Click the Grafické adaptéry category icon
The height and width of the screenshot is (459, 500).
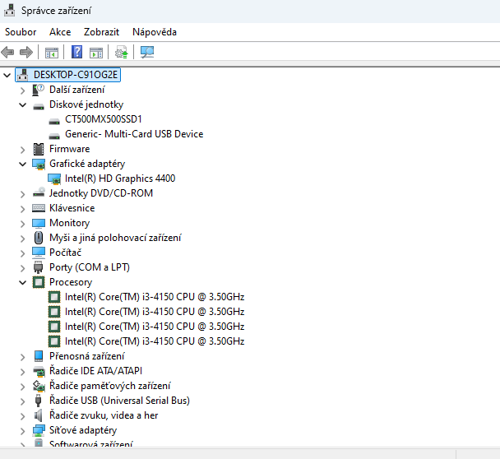[x=39, y=165]
